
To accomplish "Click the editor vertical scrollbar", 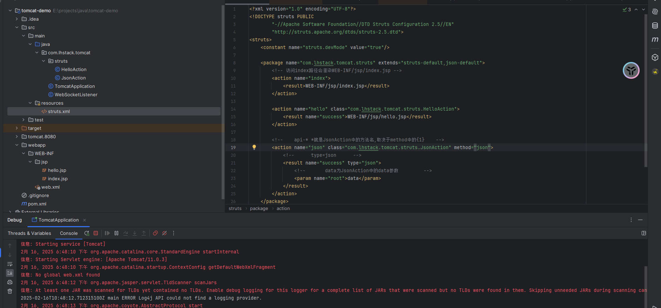I will (646, 91).
